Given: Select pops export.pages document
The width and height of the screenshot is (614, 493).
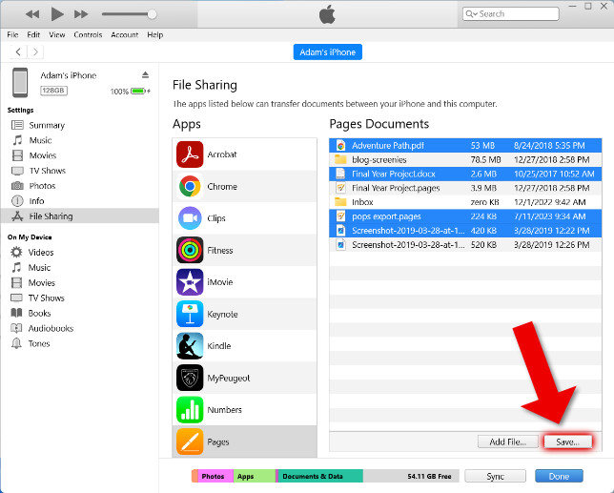Looking at the screenshot, I should tap(465, 216).
